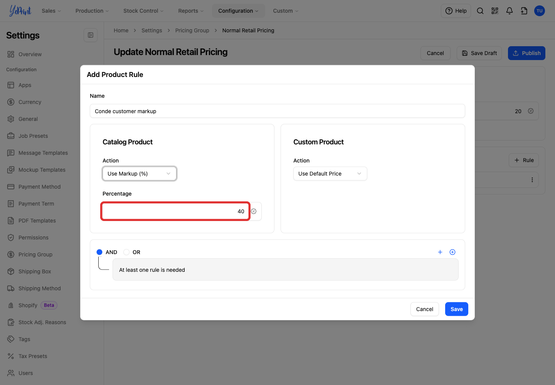
Task: Open the Reports menu
Action: tap(191, 11)
